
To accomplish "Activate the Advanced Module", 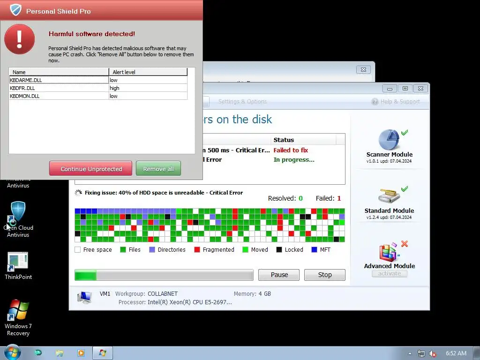I will point(390,274).
